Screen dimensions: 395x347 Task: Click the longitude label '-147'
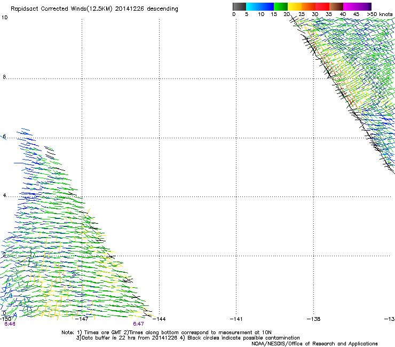point(82,319)
